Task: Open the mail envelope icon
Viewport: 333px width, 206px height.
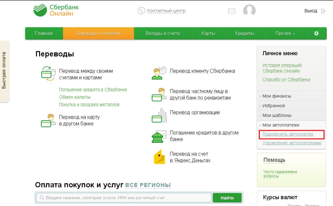Action: pyautogui.click(x=232, y=11)
